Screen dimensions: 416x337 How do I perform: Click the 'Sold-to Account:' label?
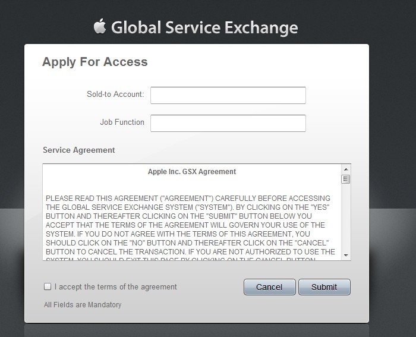(x=115, y=94)
